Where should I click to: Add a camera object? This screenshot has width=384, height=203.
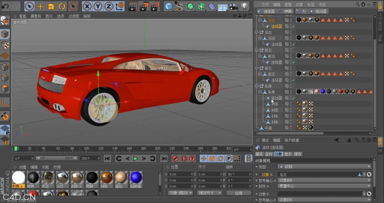[x=233, y=6]
